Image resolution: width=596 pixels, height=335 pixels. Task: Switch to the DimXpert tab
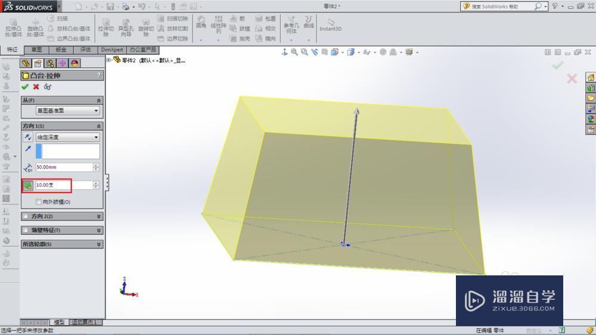pyautogui.click(x=112, y=50)
